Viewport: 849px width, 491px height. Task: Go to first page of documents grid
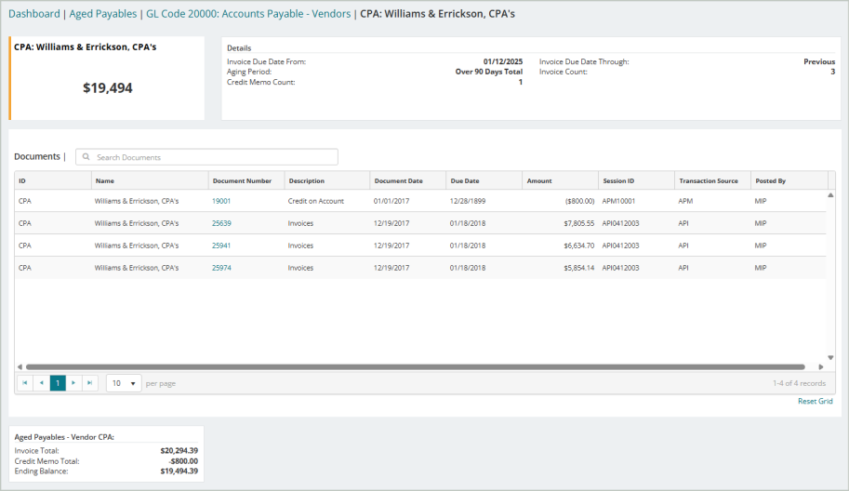click(x=25, y=383)
